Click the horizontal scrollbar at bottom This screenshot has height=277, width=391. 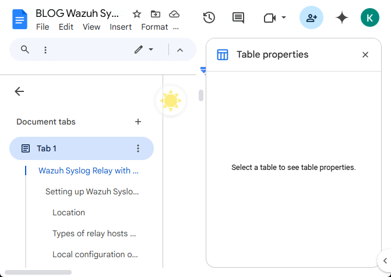pyautogui.click(x=38, y=272)
